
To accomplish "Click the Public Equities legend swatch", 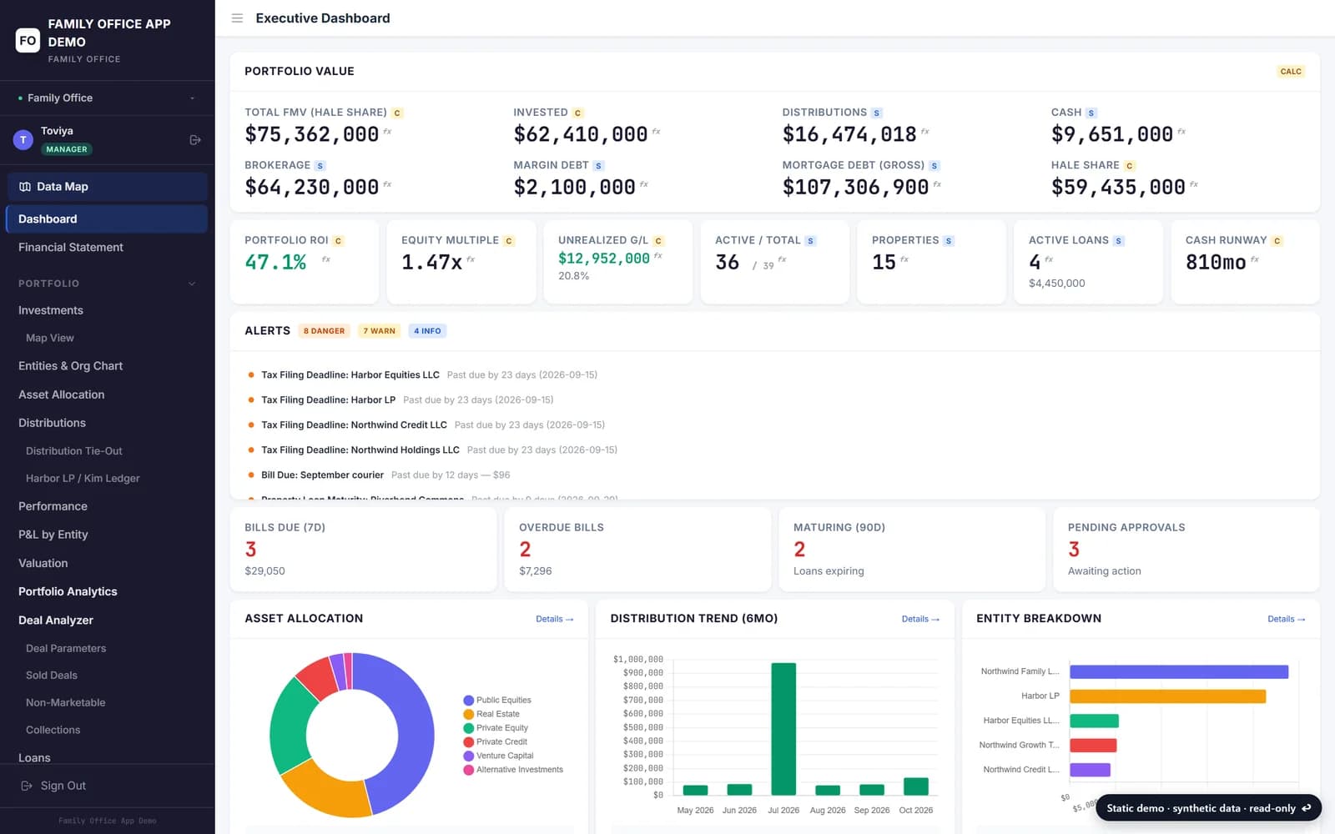I will pyautogui.click(x=469, y=701).
